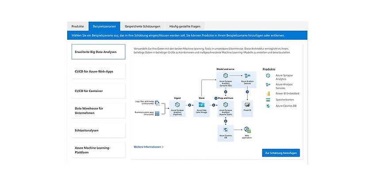
Task: Select the Azure Cosmos DB icon in the diagram
Action: (226, 130)
